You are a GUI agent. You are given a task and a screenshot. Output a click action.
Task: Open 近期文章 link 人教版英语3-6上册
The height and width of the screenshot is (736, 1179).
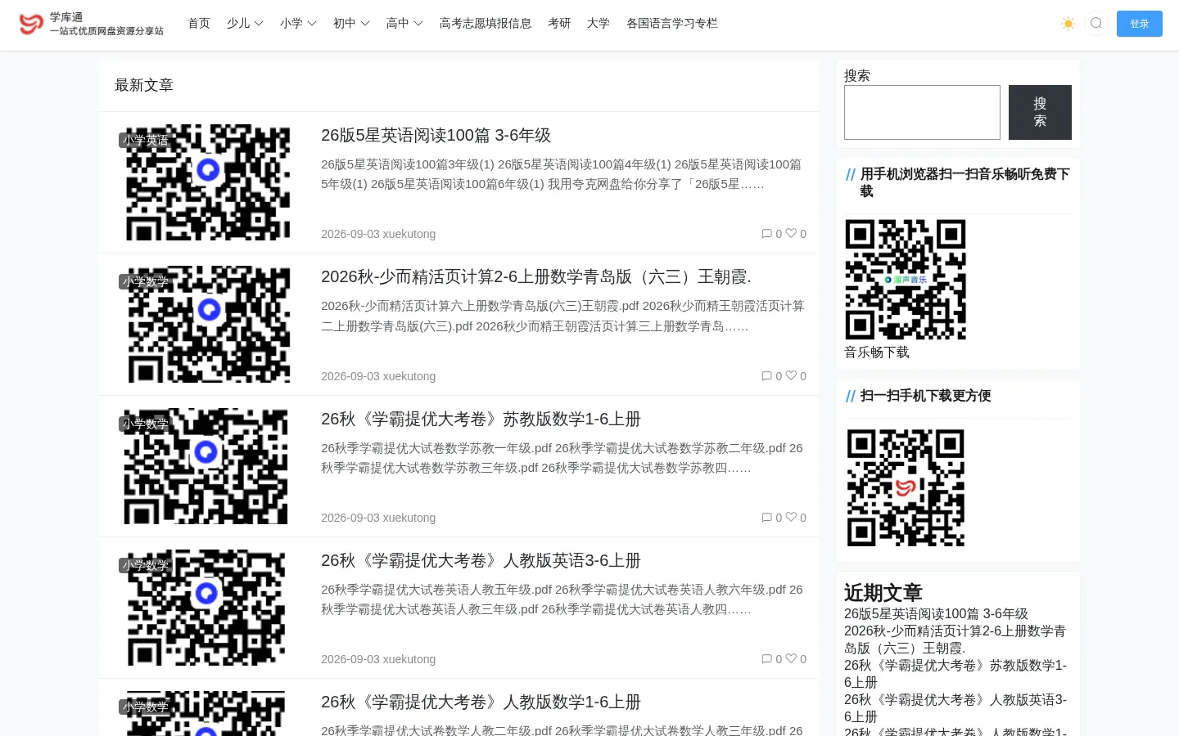955,708
